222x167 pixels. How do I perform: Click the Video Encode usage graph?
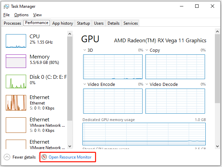point(113,101)
